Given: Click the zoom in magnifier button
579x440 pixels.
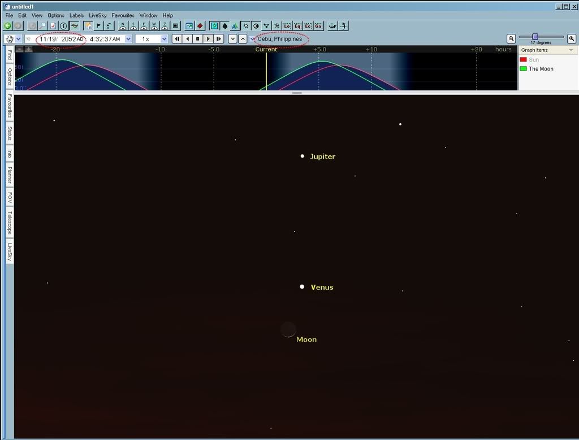Looking at the screenshot, I should [571, 38].
